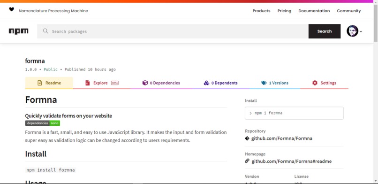
Task: Focus the Search packages input field
Action: click(173, 31)
